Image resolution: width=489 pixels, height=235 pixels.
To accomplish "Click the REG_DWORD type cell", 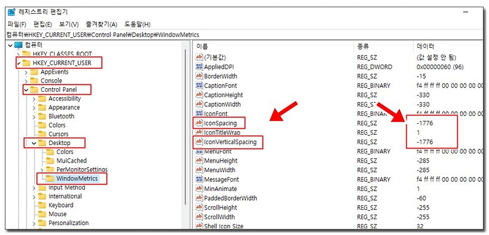I will point(375,67).
